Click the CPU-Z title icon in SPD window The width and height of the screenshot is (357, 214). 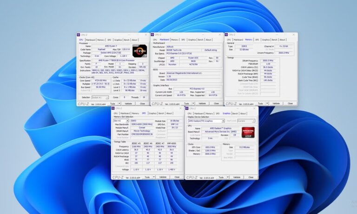113,108
